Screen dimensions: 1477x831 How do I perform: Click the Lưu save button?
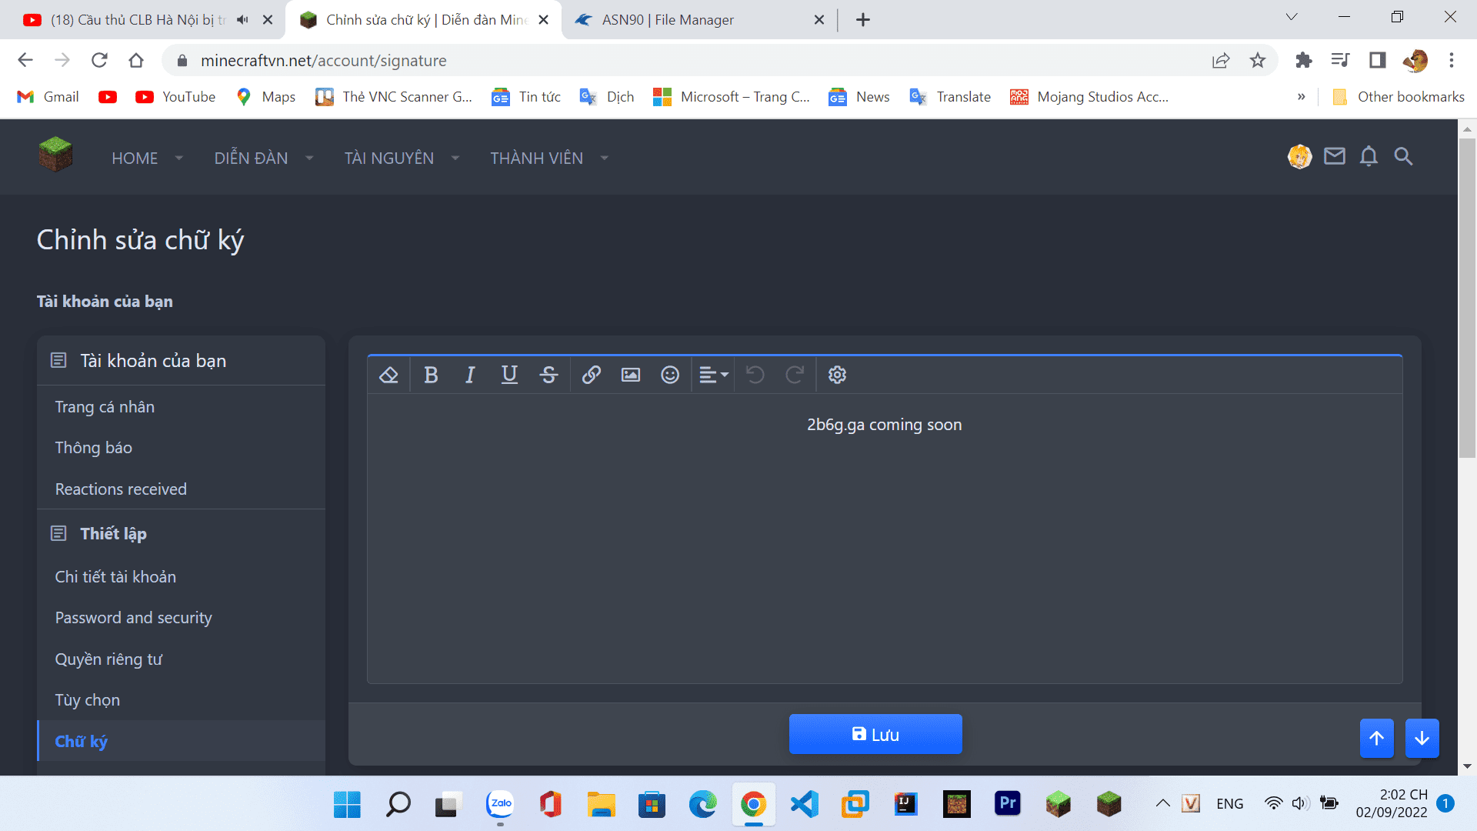tap(875, 734)
